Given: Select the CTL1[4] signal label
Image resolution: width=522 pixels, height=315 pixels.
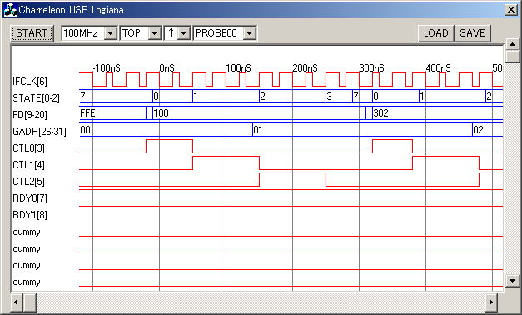Looking at the screenshot, I should (x=28, y=165).
